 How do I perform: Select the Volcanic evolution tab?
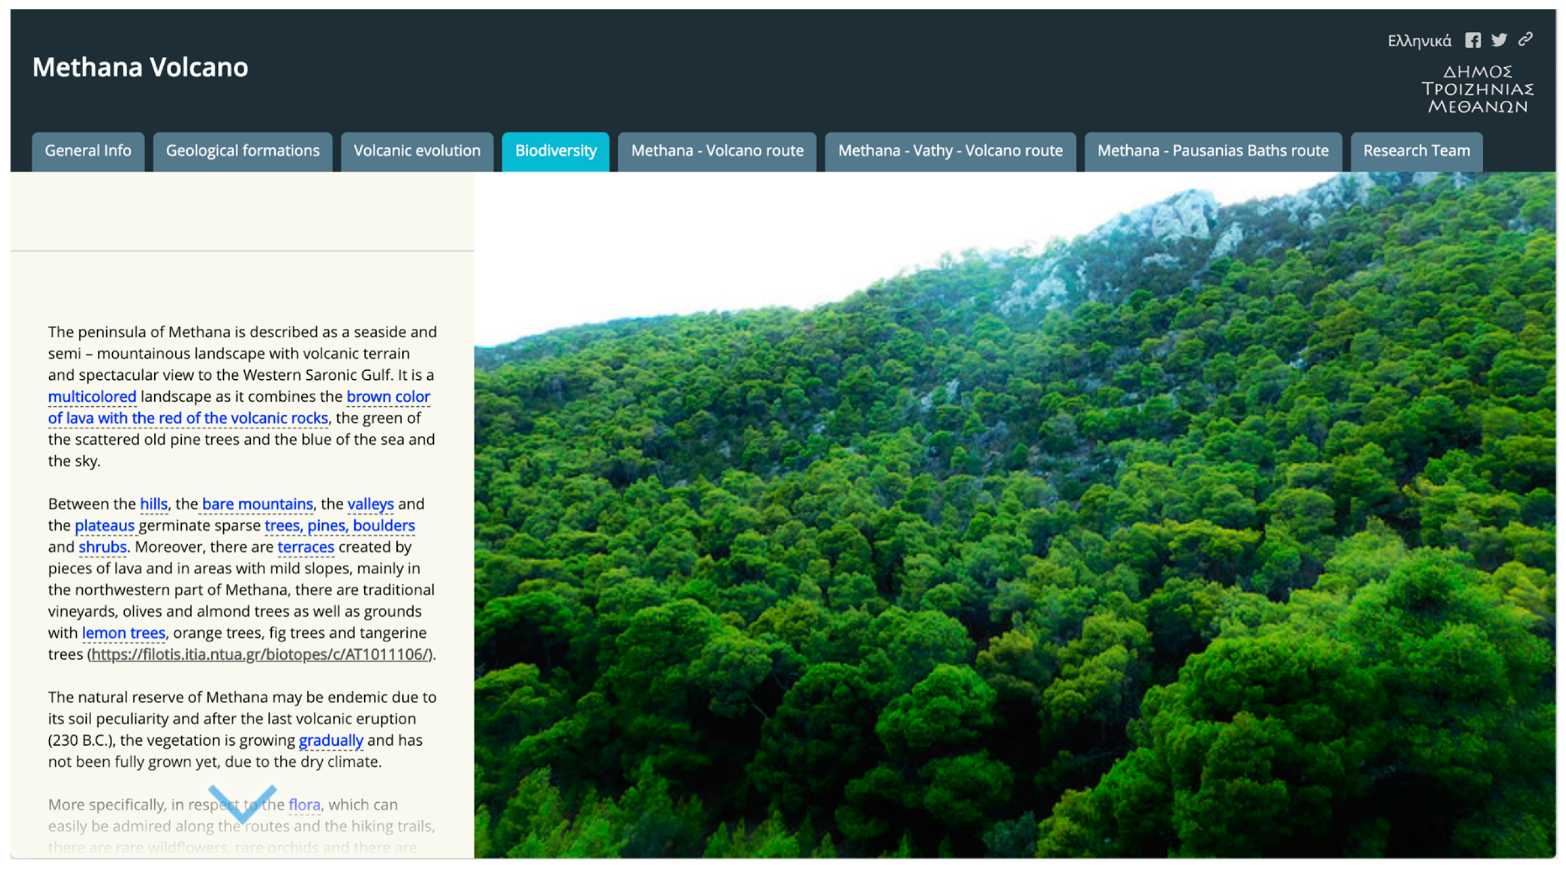417,151
